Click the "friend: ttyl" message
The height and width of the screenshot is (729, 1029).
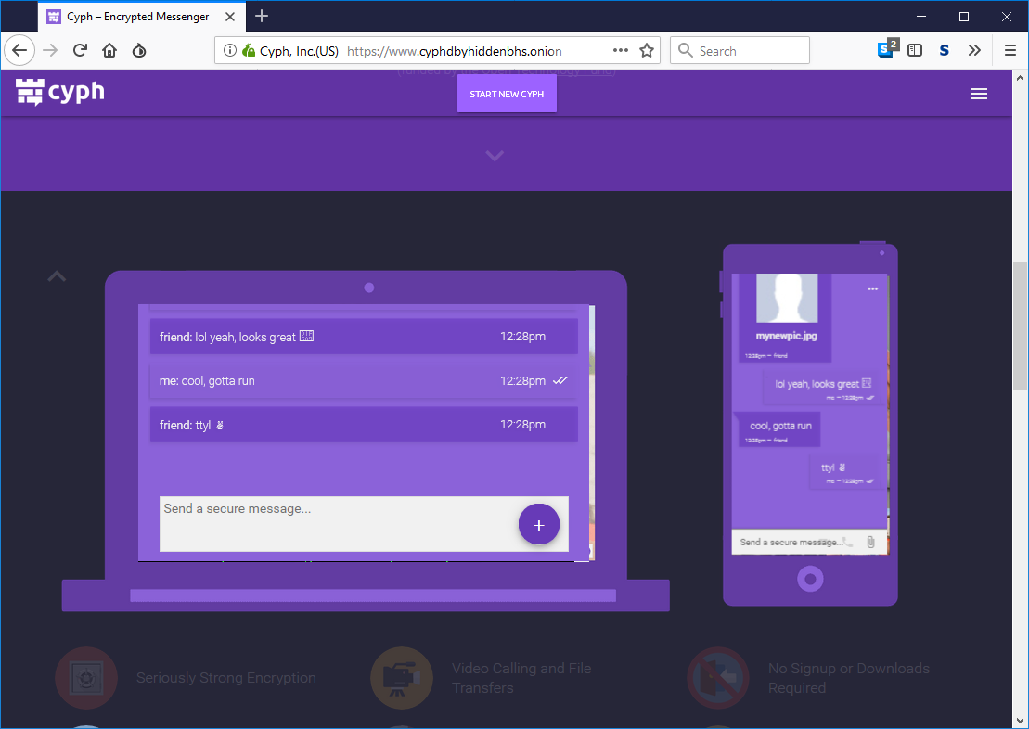[364, 425]
